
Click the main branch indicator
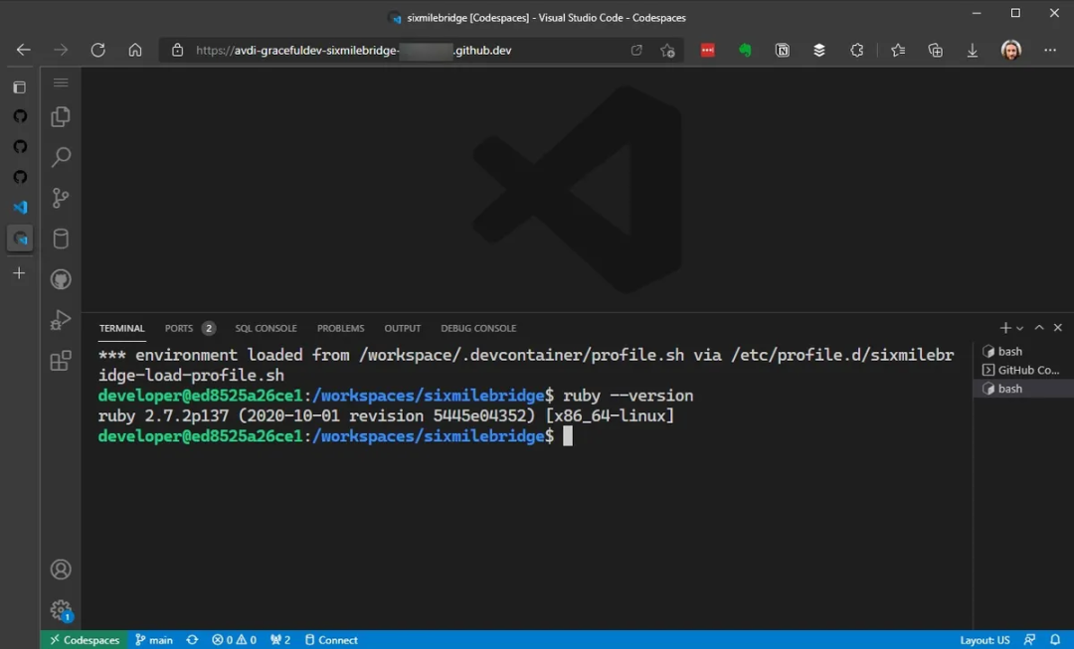pyautogui.click(x=154, y=640)
